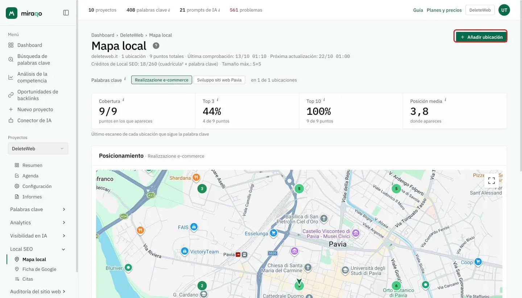Click the DeleteWeb button in the top bar
The width and height of the screenshot is (522, 298).
480,10
